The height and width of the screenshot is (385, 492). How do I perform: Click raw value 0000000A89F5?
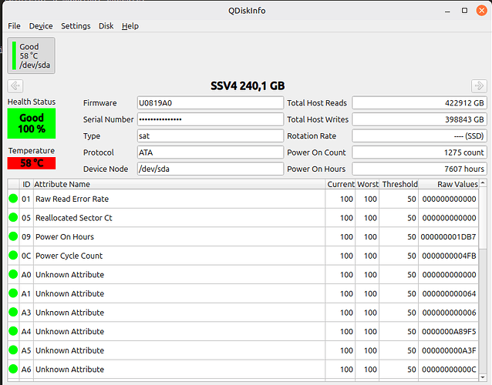pos(449,331)
